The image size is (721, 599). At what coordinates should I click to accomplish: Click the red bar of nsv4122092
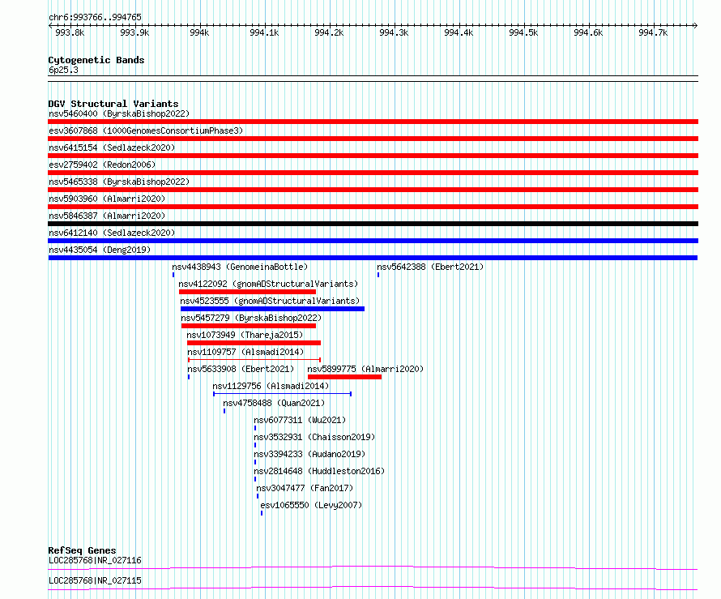247,292
